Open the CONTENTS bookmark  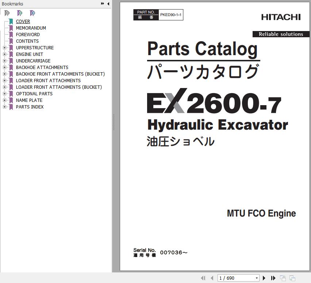click(x=27, y=41)
